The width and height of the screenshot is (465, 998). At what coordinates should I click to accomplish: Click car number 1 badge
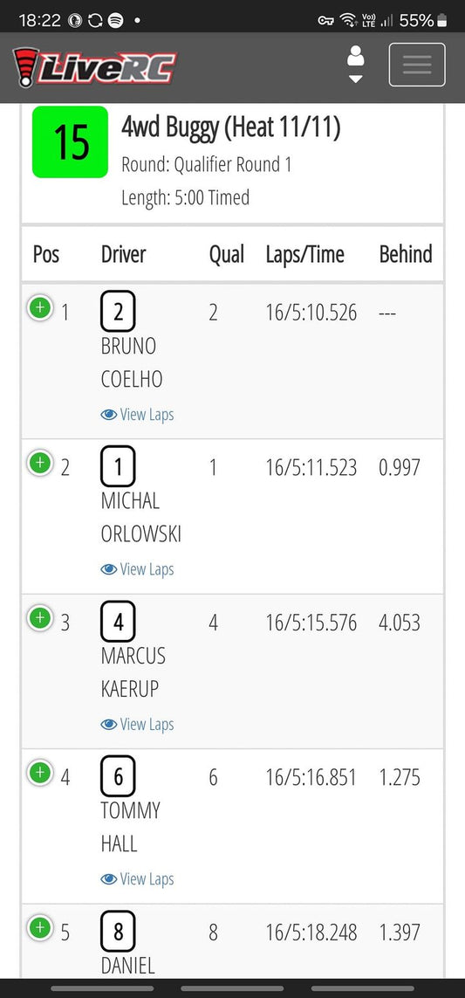coord(118,466)
